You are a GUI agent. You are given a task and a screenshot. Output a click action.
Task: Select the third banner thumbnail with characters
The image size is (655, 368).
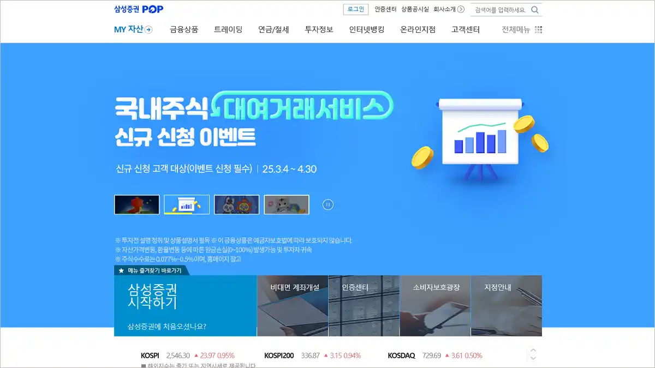pyautogui.click(x=237, y=204)
